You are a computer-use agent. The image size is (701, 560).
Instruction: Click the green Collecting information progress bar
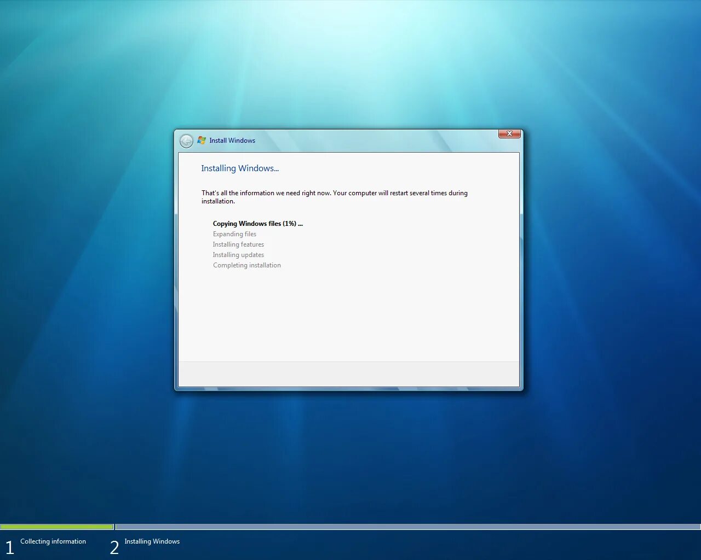[x=57, y=527]
